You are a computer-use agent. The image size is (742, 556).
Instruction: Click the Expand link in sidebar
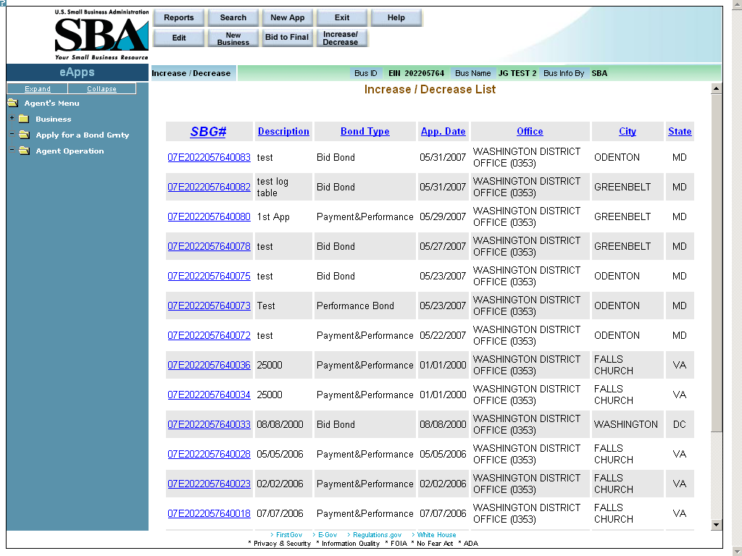[38, 88]
